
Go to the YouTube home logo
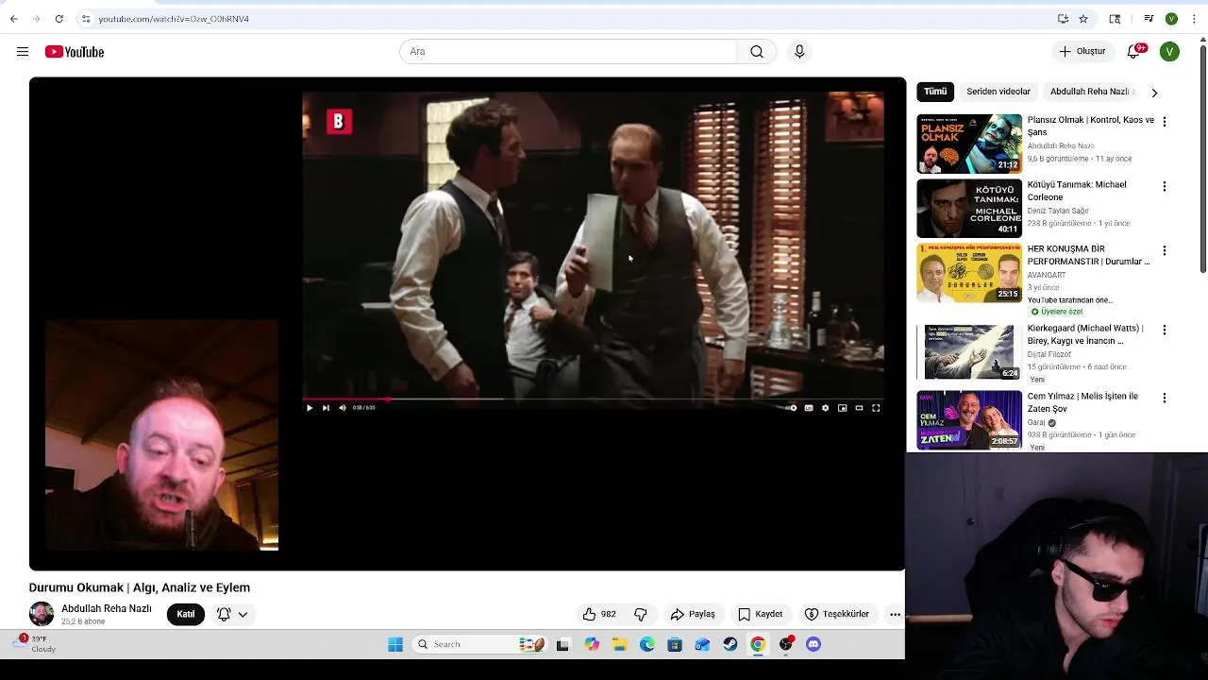[75, 52]
